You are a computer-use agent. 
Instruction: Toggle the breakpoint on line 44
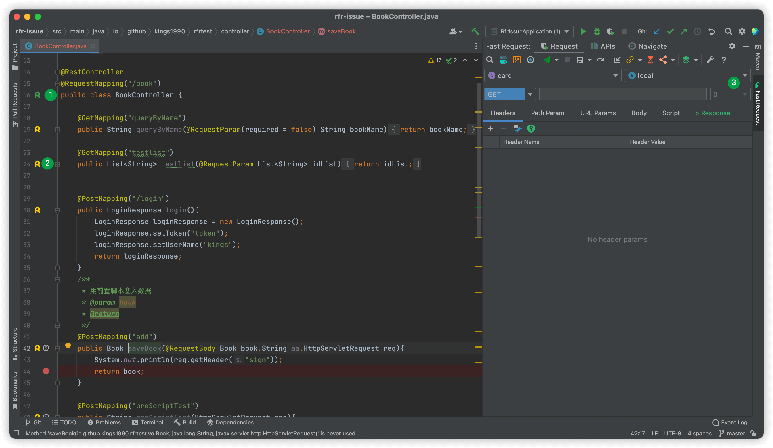(x=46, y=371)
